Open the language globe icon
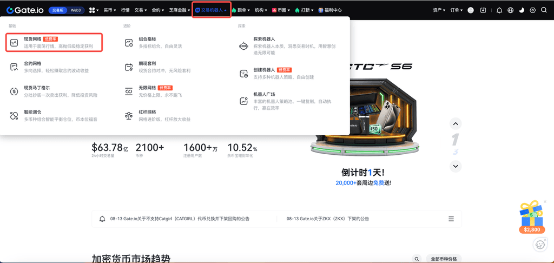The width and height of the screenshot is (554, 263). click(x=510, y=10)
